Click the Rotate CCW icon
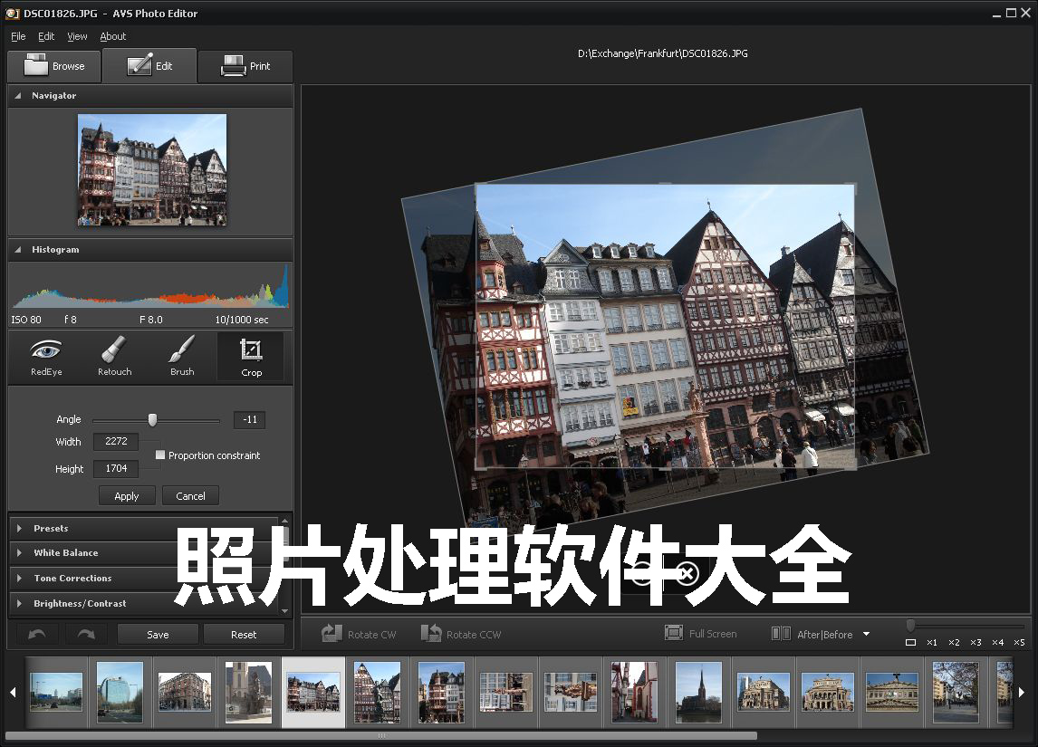The height and width of the screenshot is (747, 1038). (431, 634)
